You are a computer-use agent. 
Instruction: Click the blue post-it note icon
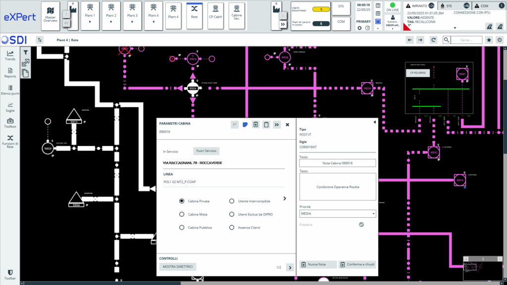pos(245,125)
